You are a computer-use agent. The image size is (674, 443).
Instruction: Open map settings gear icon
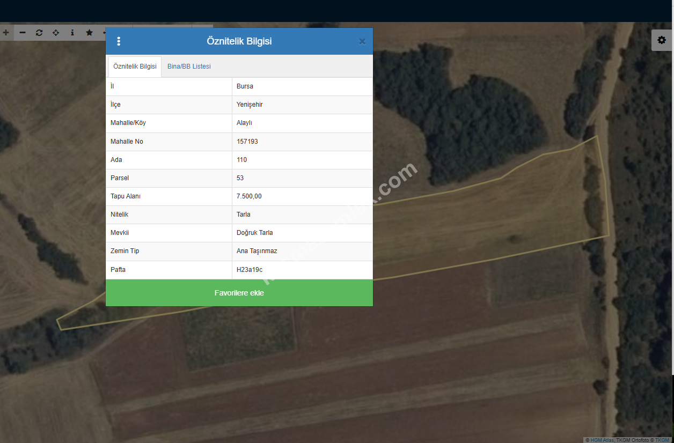[662, 40]
